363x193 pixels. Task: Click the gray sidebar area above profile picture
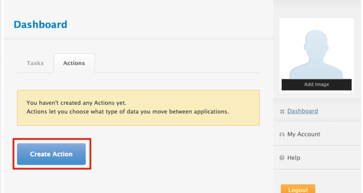(317, 8)
